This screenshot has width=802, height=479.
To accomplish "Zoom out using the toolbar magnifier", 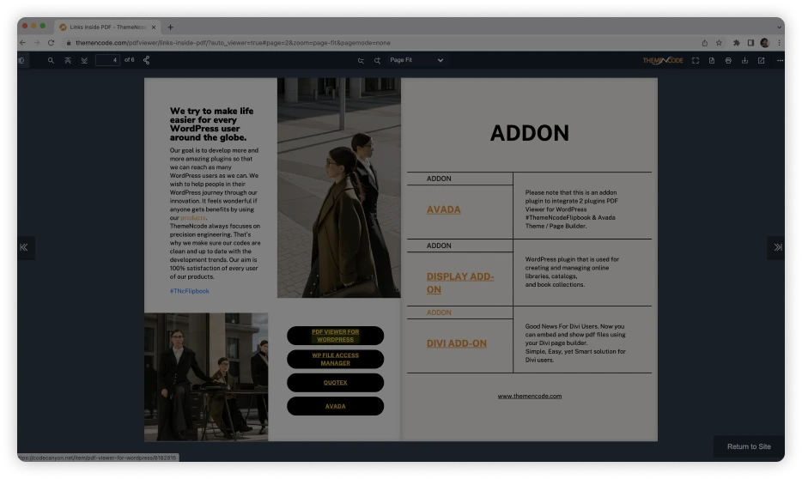I will coord(361,60).
